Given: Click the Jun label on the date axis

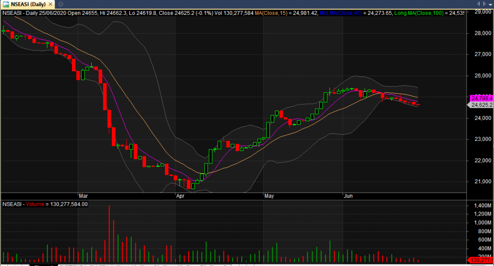Looking at the screenshot, I should (348, 196).
